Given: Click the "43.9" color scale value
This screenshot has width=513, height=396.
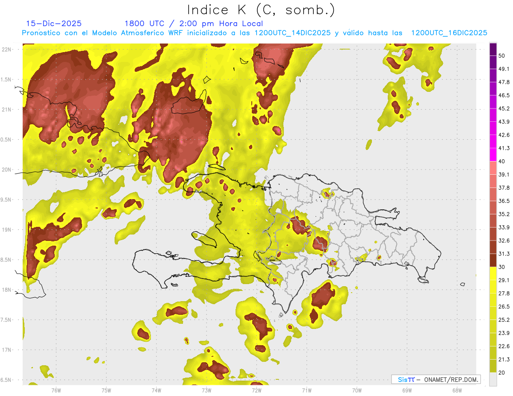Looking at the screenshot, I should 504,122.
